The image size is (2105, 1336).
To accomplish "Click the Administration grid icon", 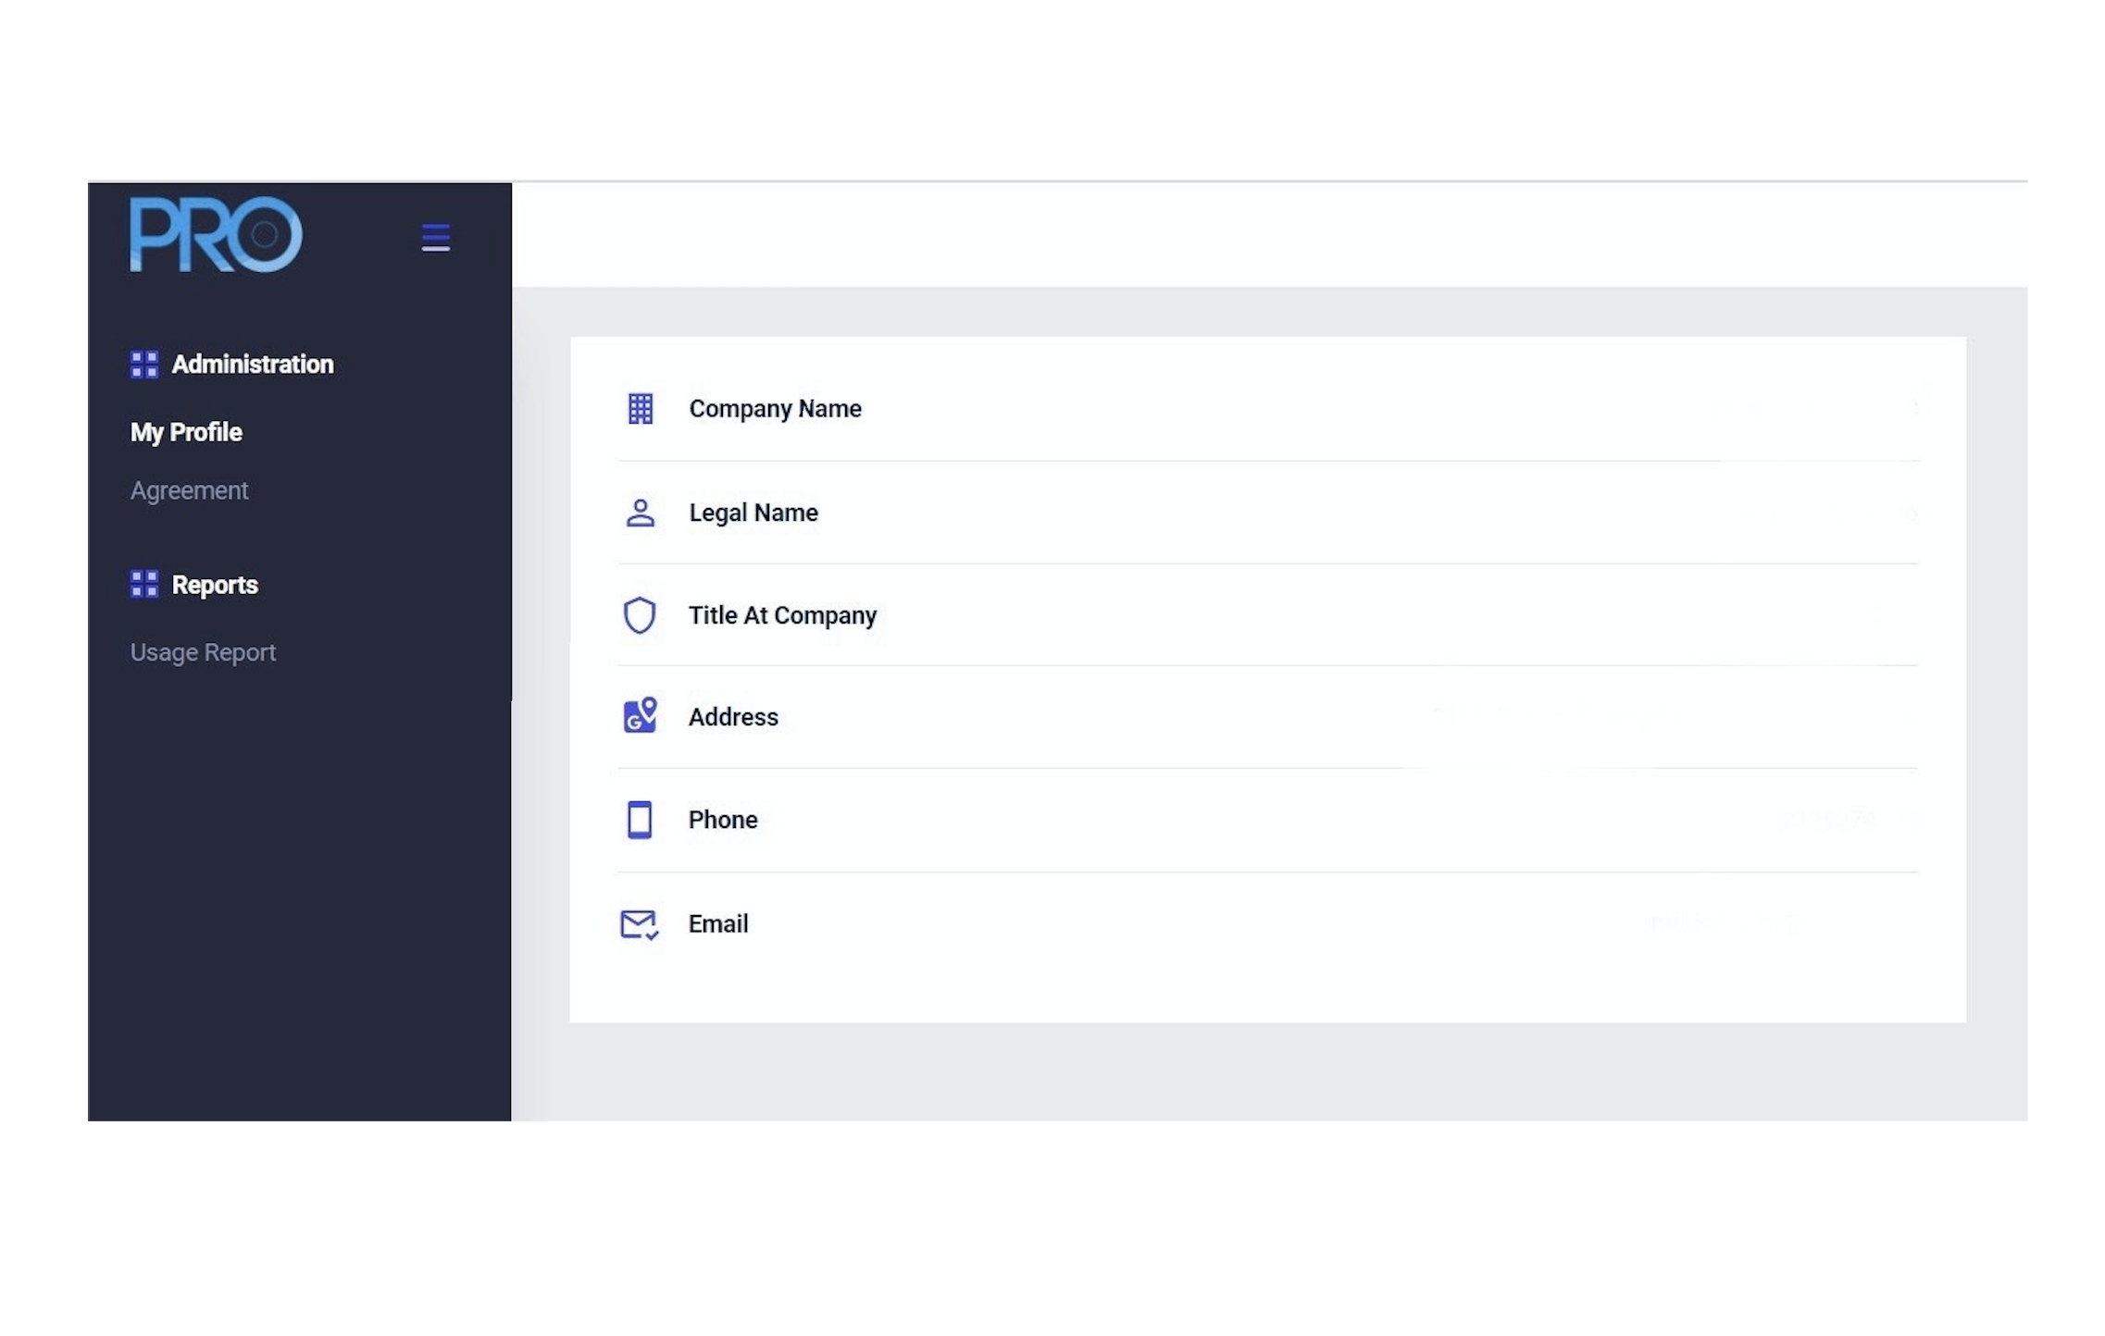I will [x=143, y=364].
